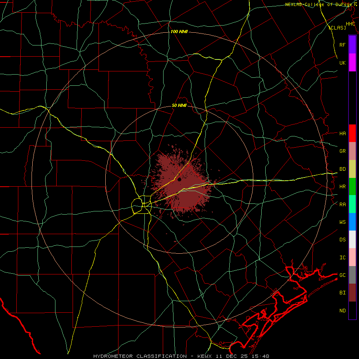The height and width of the screenshot is (359, 359).
Task: Click the 'GC' legend label
Action: (342, 275)
